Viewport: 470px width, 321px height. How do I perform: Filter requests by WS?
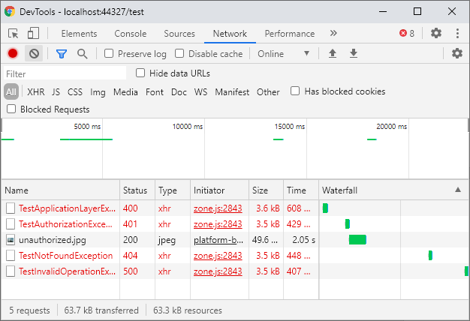coord(200,92)
